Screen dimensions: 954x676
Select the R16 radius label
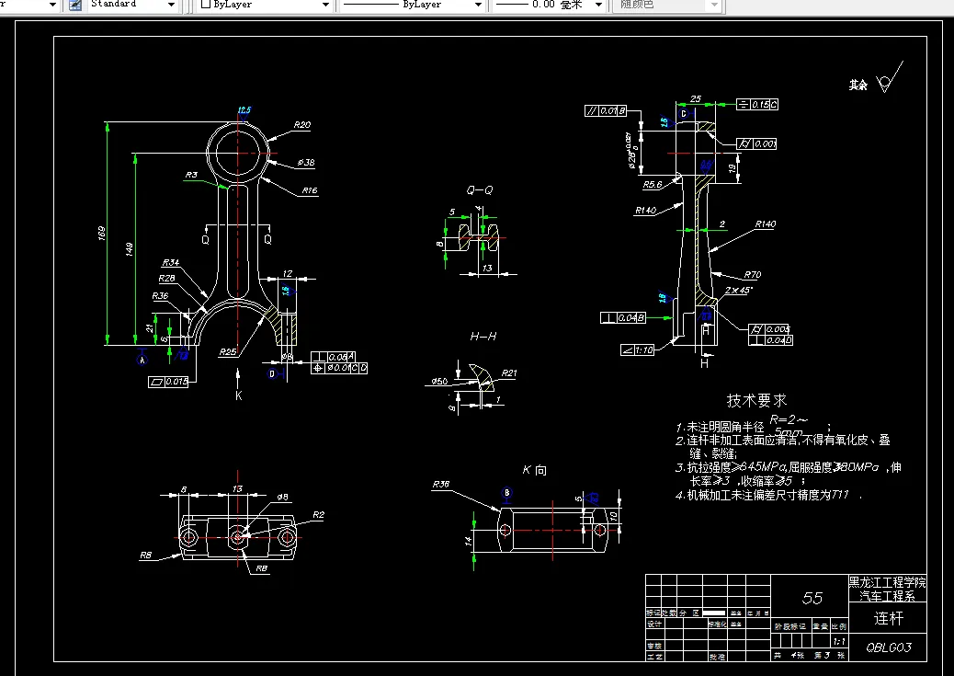point(310,190)
